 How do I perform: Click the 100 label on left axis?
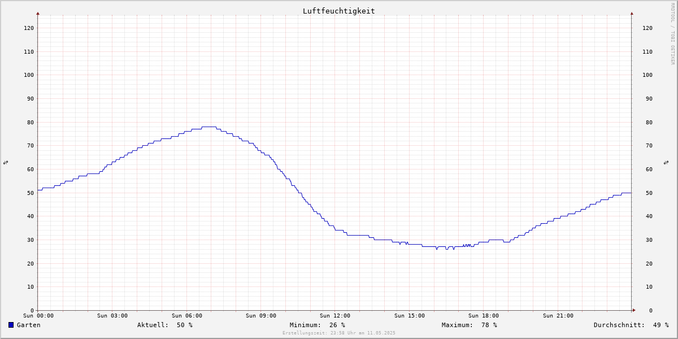(x=28, y=75)
